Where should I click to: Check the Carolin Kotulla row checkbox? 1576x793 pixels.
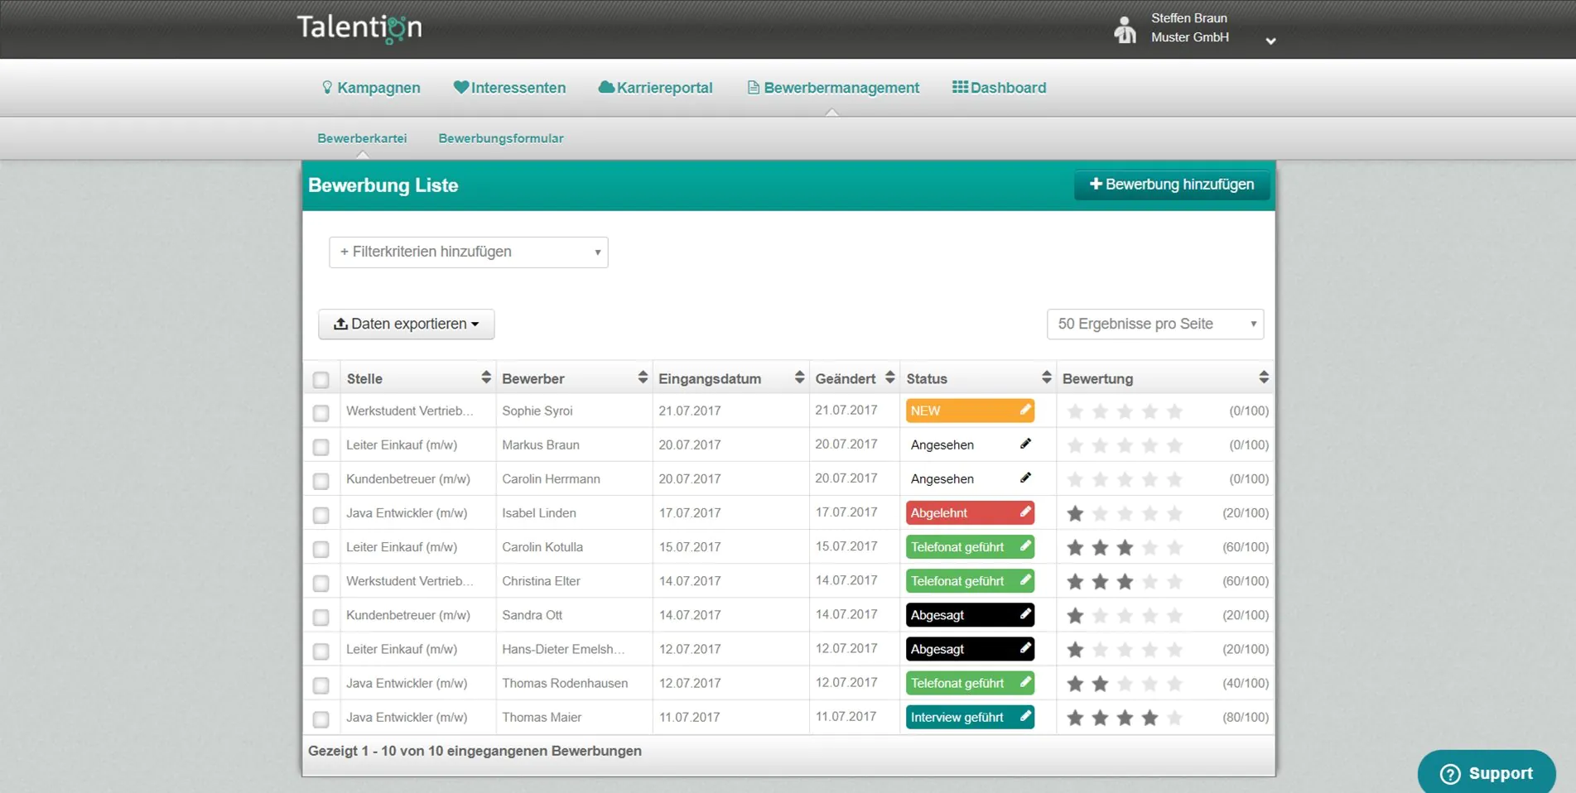point(321,548)
